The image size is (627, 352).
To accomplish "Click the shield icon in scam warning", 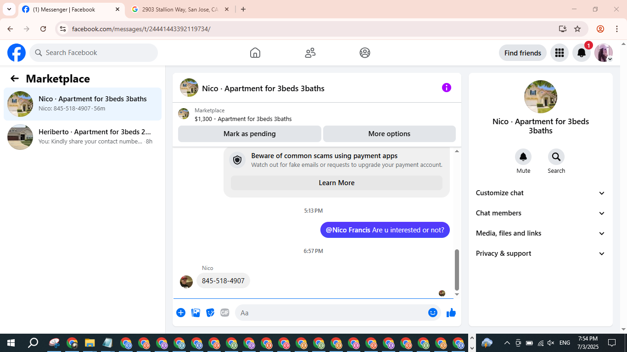I will tap(237, 160).
